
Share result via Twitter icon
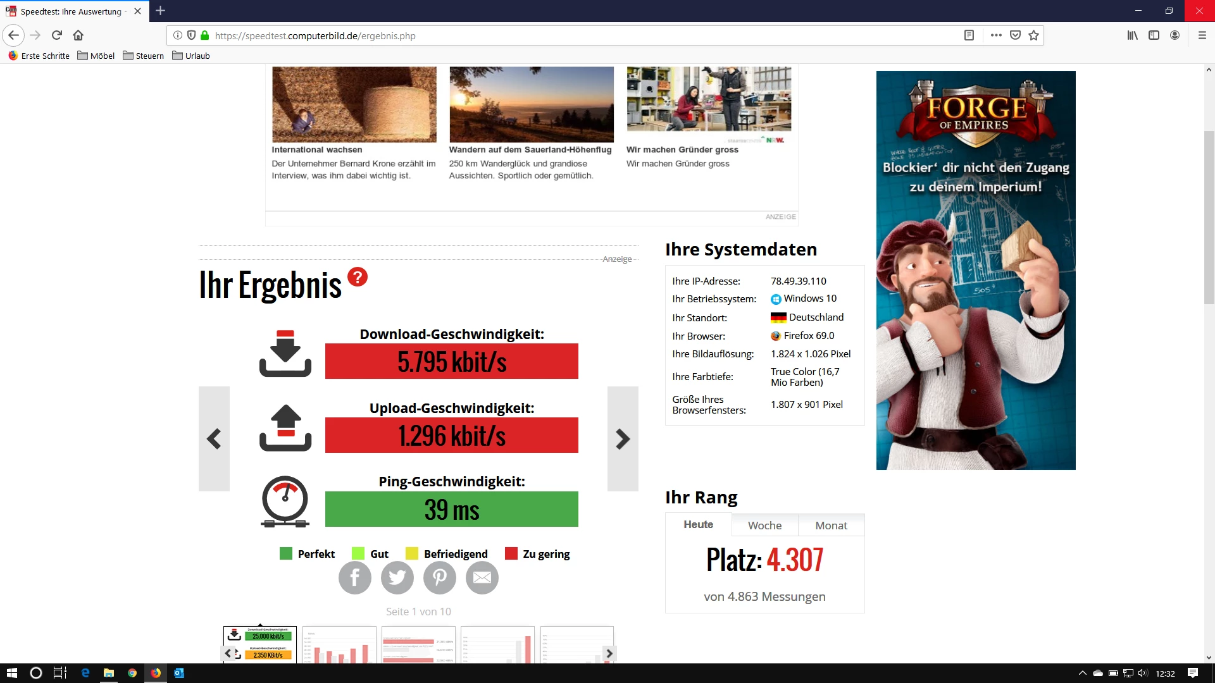pyautogui.click(x=397, y=577)
